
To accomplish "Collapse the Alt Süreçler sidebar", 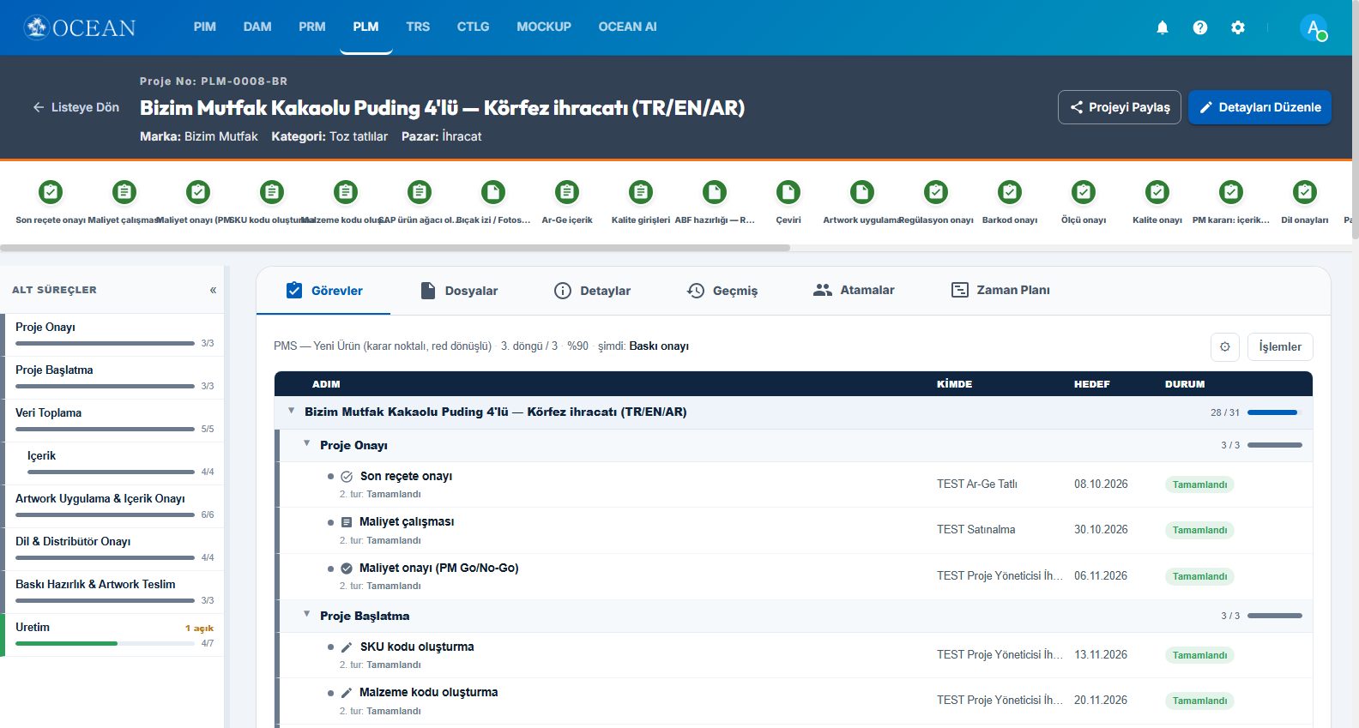I will click(x=213, y=290).
